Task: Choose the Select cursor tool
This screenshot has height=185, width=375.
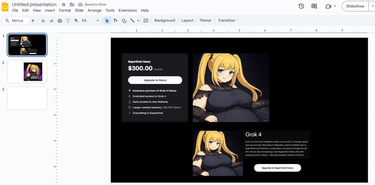Action: [107, 20]
